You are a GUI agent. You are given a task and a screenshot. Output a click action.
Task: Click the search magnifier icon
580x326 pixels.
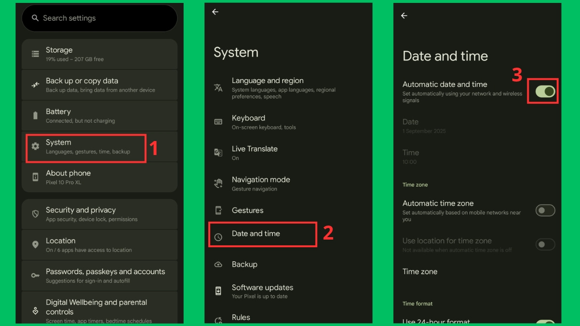tap(35, 18)
